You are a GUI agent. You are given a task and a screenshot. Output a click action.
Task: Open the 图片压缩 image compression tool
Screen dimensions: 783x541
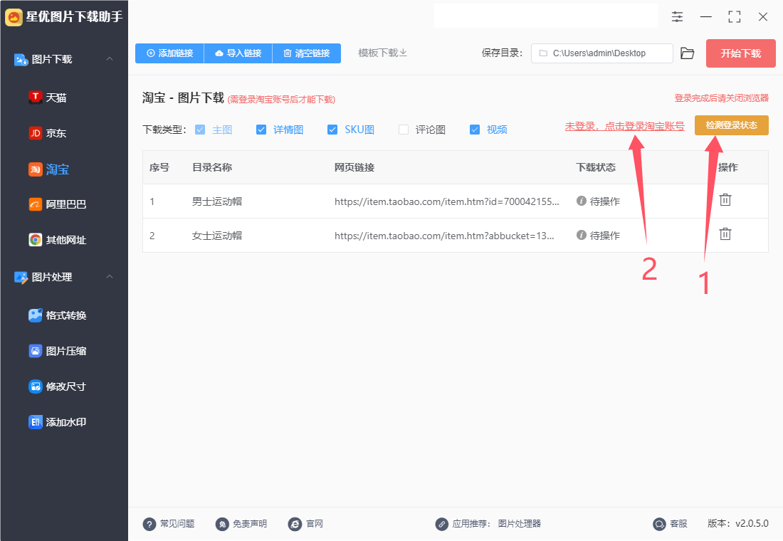[58, 351]
